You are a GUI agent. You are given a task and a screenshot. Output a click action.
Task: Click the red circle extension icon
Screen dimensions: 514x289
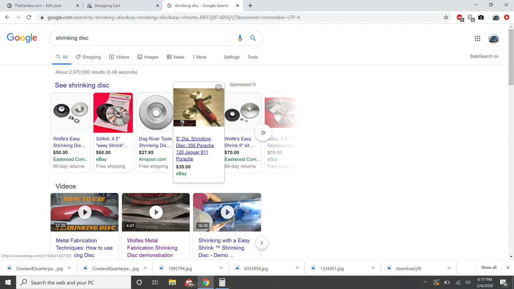click(x=507, y=17)
